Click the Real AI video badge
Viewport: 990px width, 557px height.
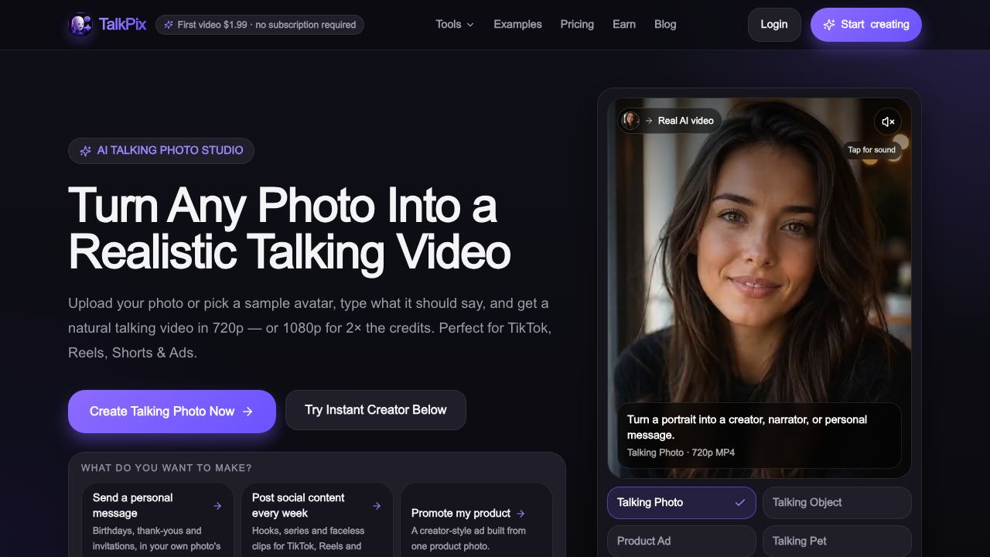point(670,121)
